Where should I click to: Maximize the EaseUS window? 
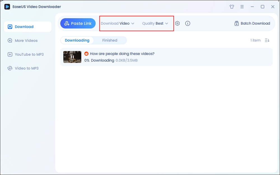(263, 7)
